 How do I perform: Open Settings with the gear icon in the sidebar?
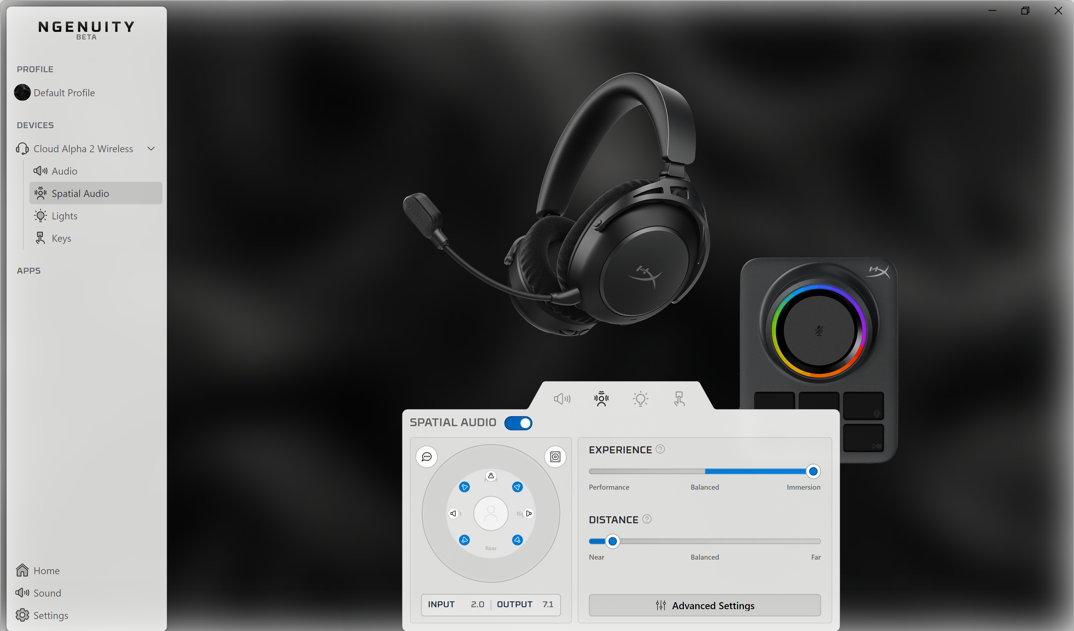coord(22,615)
